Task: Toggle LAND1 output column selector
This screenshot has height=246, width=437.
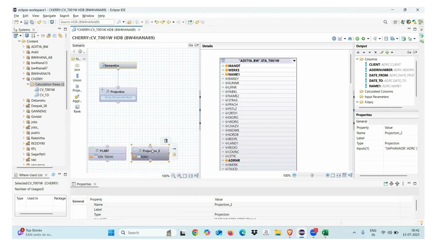Action: 226,143
